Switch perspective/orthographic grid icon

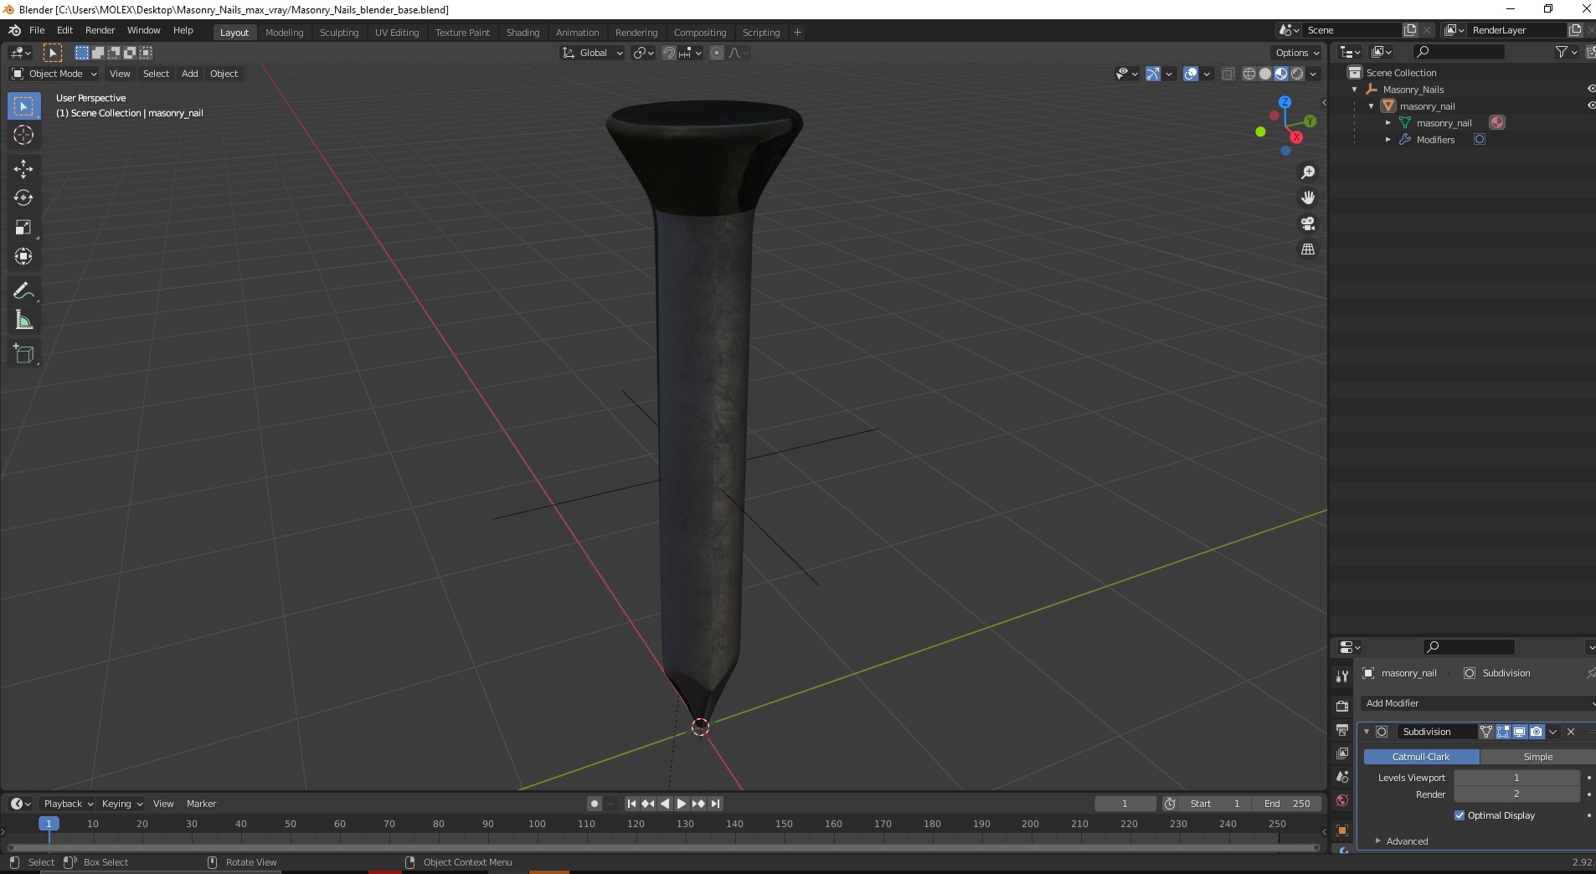coord(1308,249)
